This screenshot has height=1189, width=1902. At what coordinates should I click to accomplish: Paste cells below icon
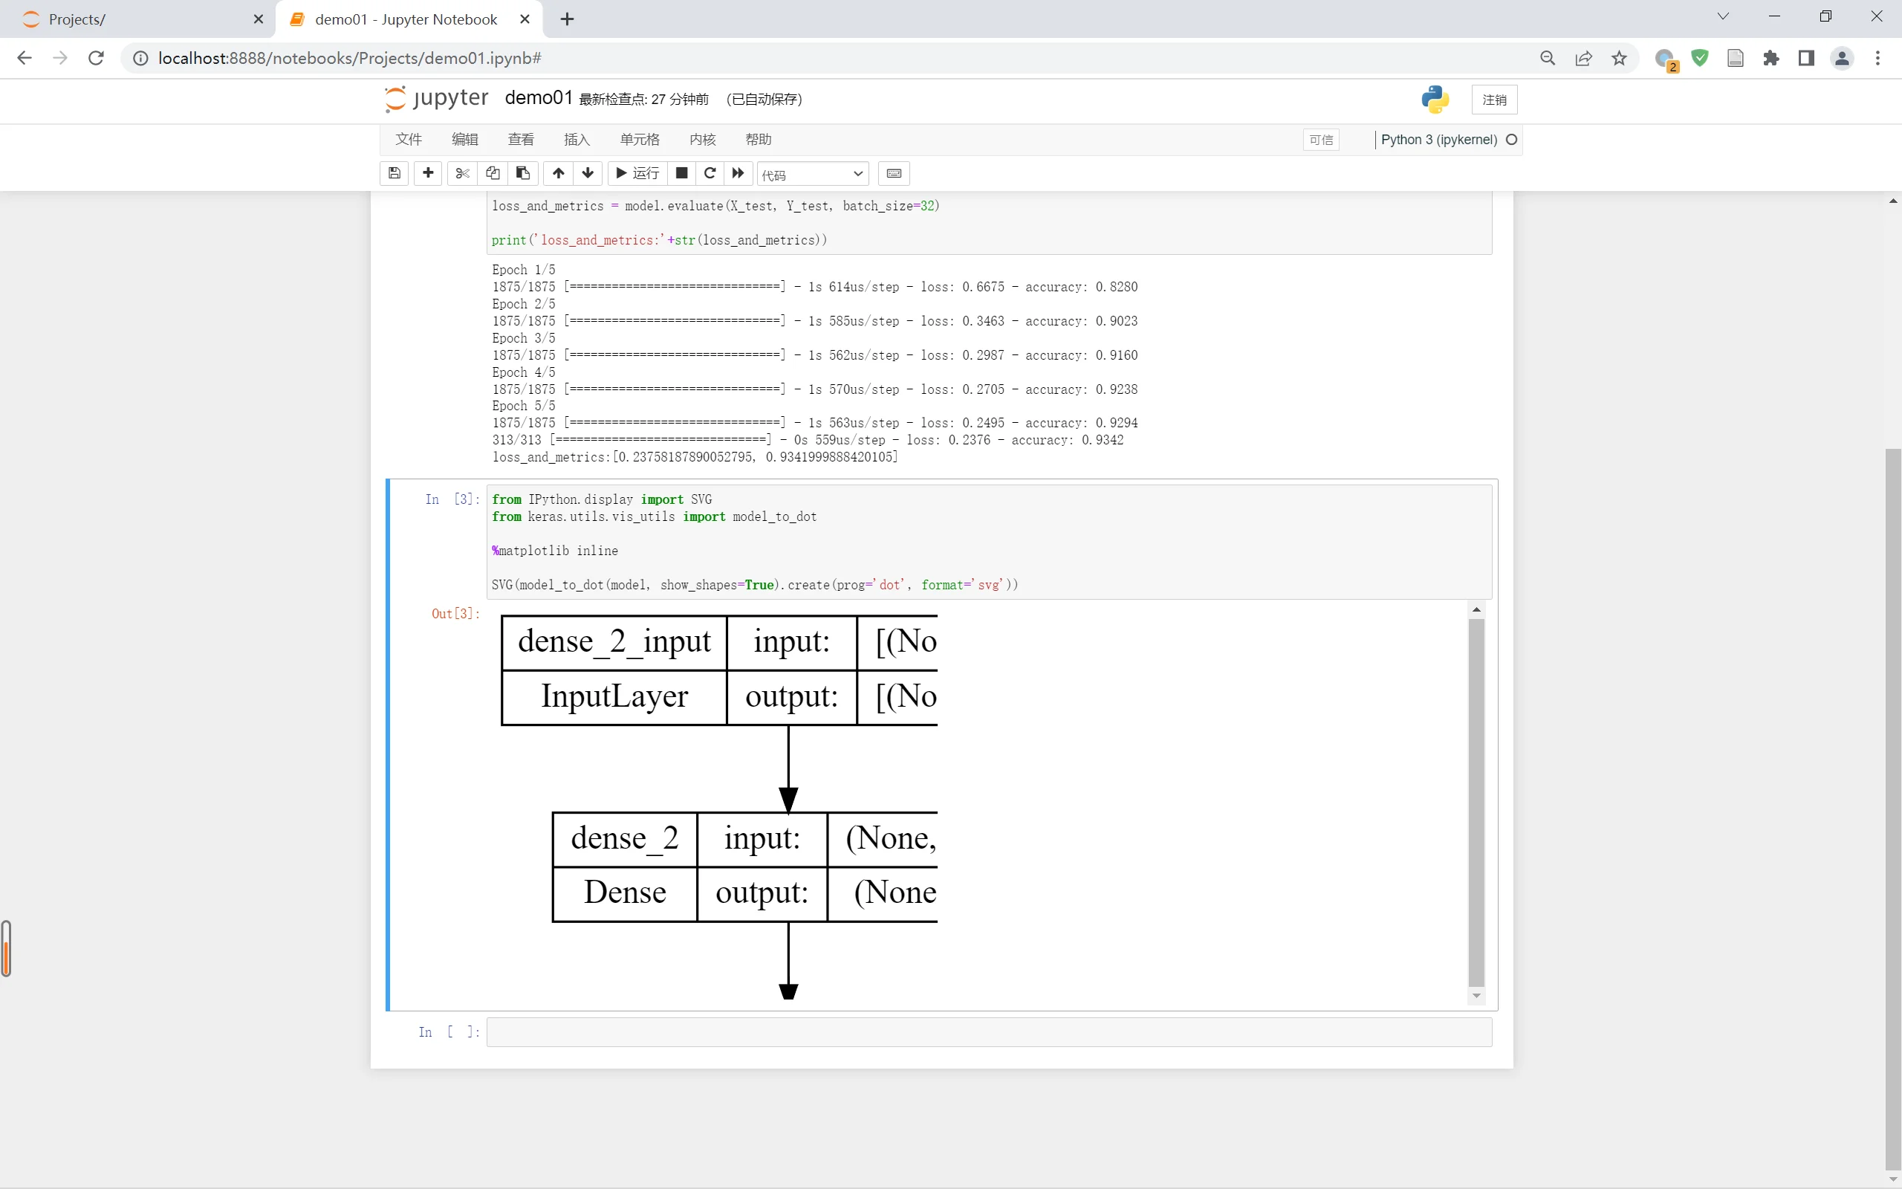click(522, 173)
